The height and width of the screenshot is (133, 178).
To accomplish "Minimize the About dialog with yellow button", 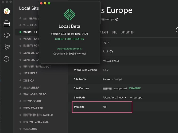I will click(45, 3).
